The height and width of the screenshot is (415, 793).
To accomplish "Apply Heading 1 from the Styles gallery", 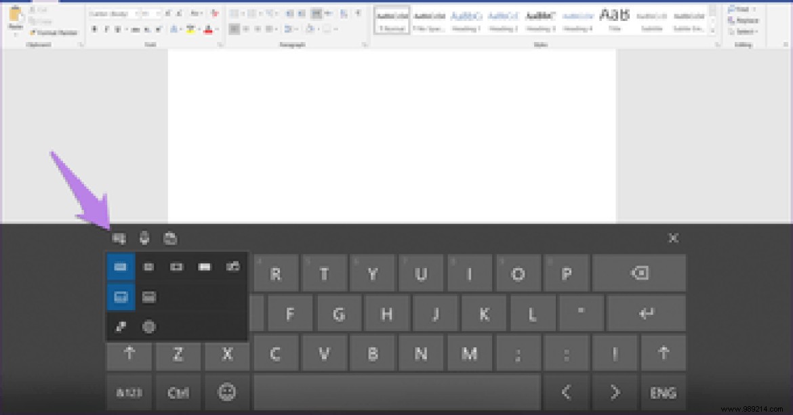I will [x=466, y=19].
